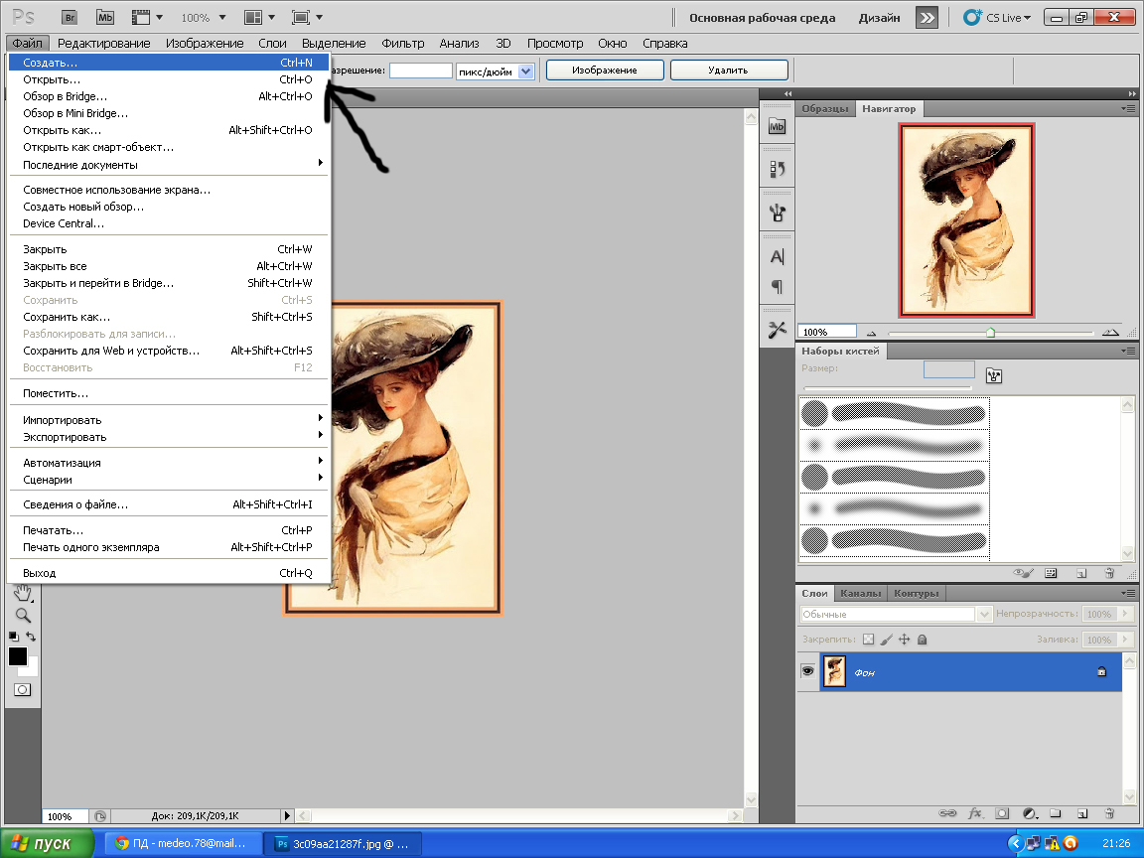This screenshot has height=858, width=1144.
Task: Launch Bridge from the Br icon
Action: pyautogui.click(x=69, y=17)
